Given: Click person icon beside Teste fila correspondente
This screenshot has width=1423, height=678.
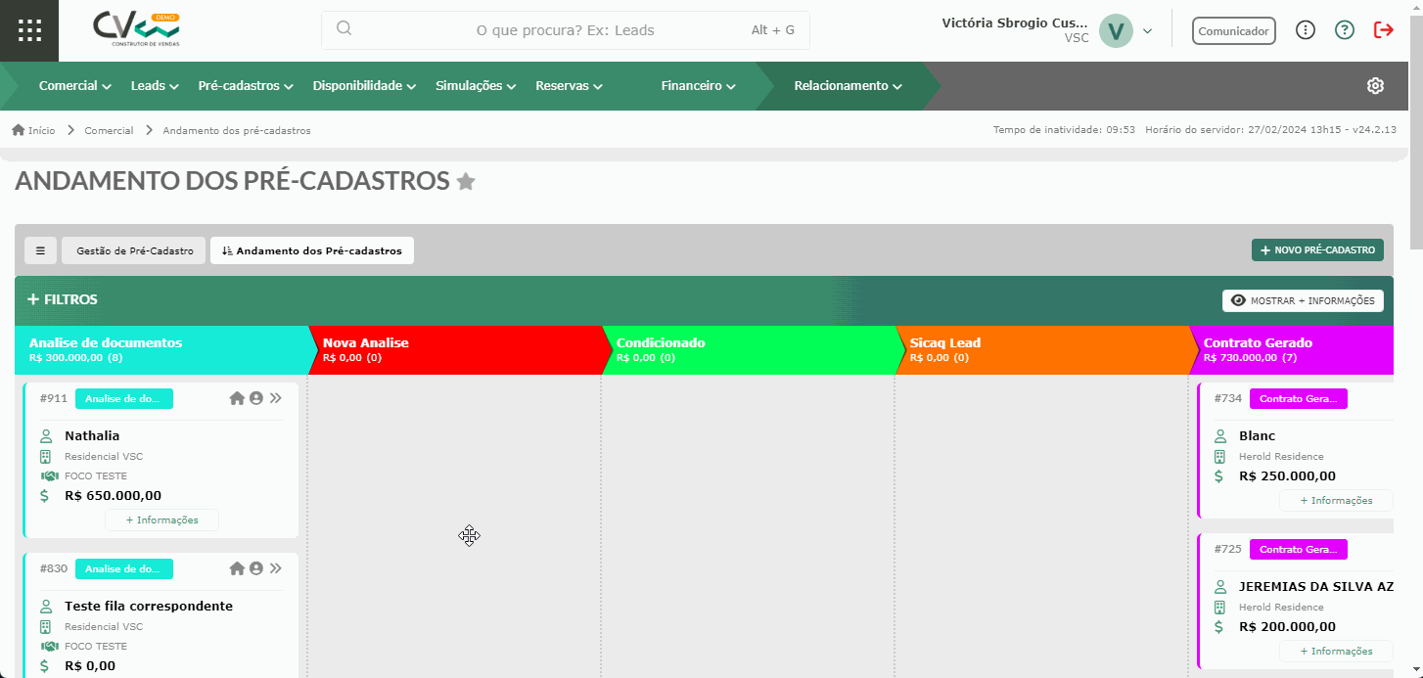Looking at the screenshot, I should click(x=46, y=607).
